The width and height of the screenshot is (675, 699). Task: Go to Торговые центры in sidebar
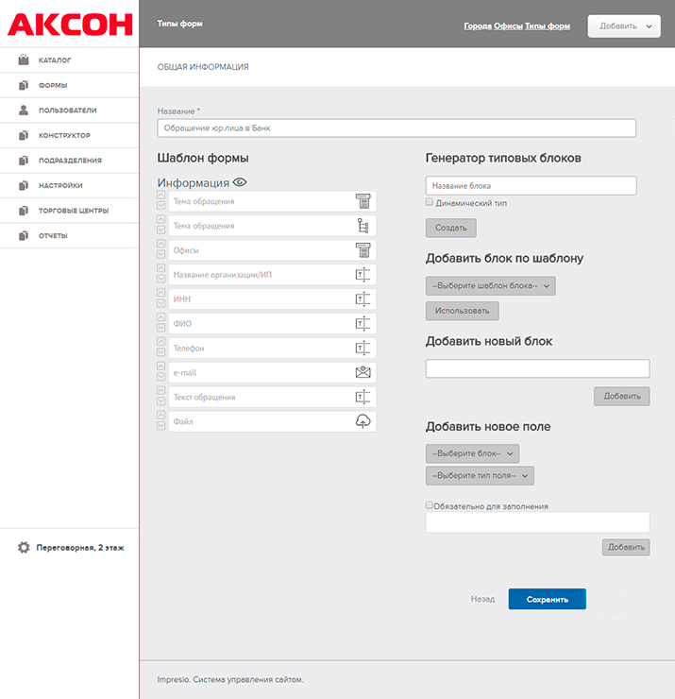pos(73,211)
